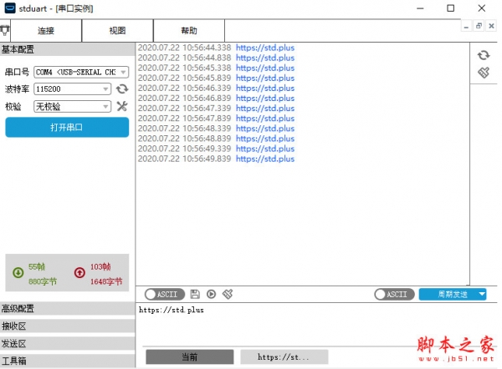
Task: Minimize the inner 串口实例 child window
Action: coord(466,26)
